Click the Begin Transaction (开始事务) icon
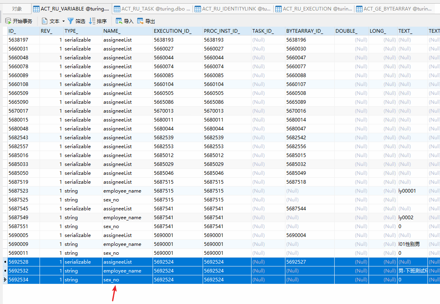 tap(8, 21)
